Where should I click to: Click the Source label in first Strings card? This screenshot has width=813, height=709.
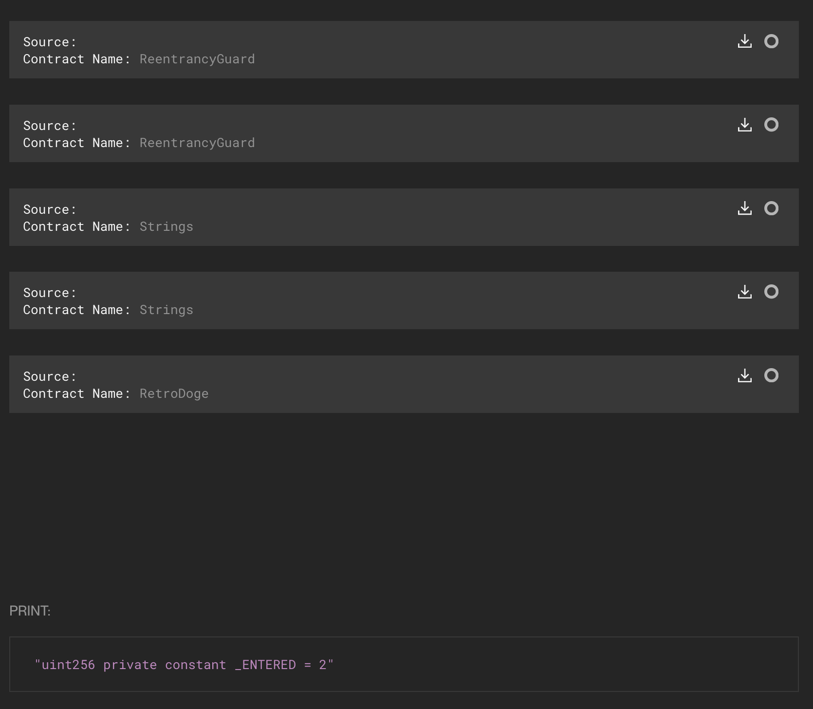click(50, 209)
